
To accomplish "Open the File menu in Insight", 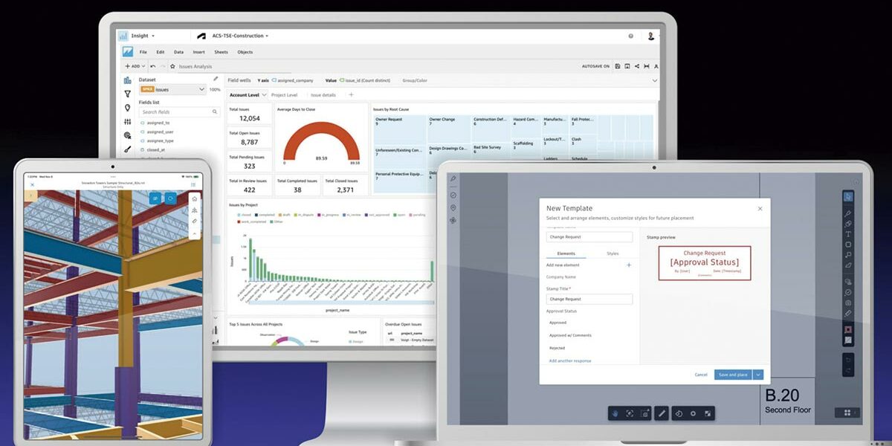I will click(x=143, y=52).
